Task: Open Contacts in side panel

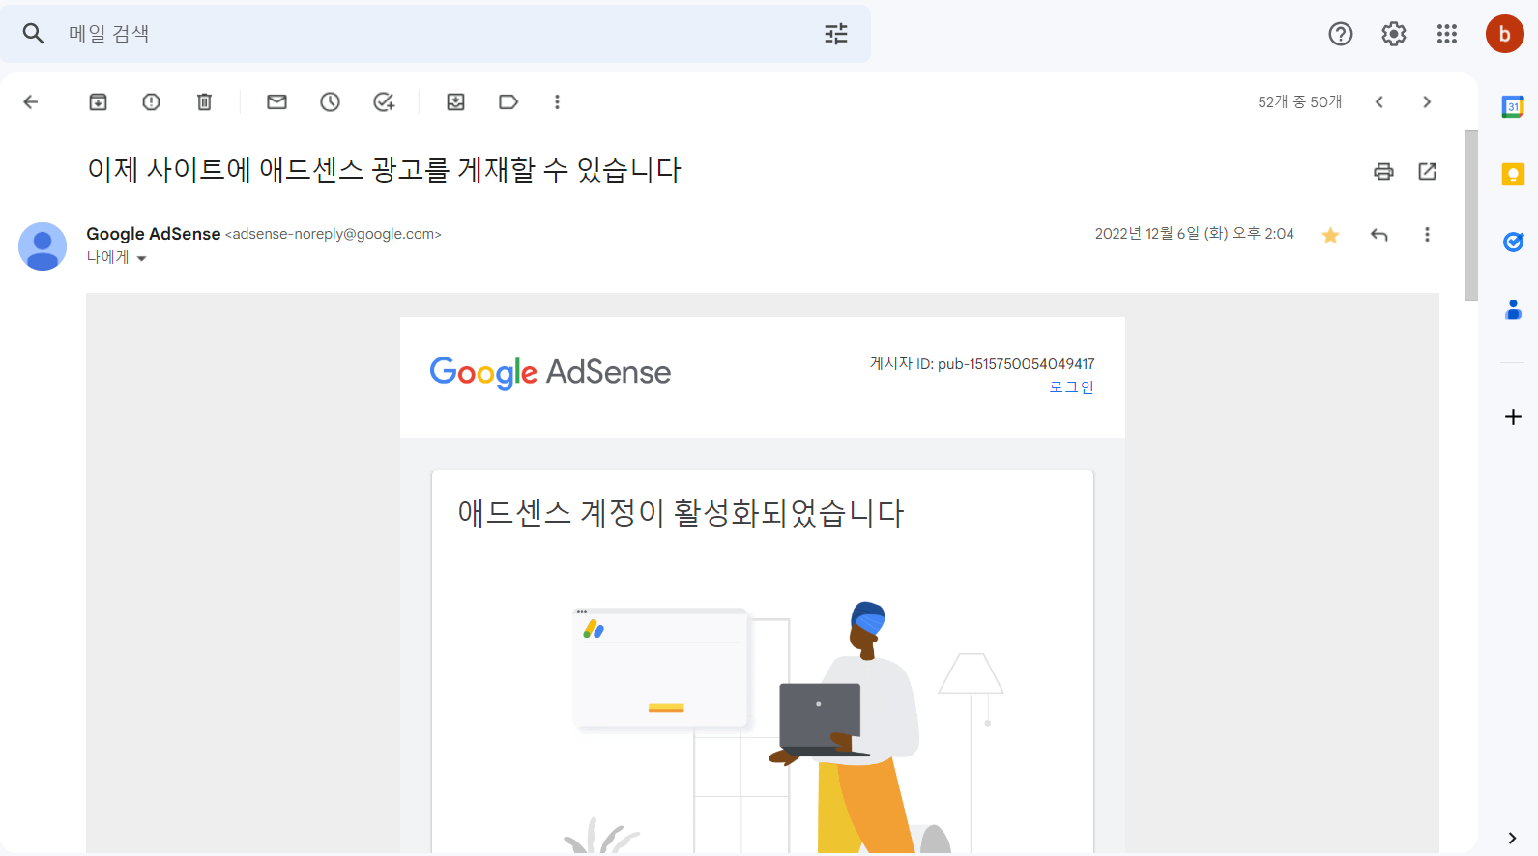Action: pyautogui.click(x=1513, y=309)
